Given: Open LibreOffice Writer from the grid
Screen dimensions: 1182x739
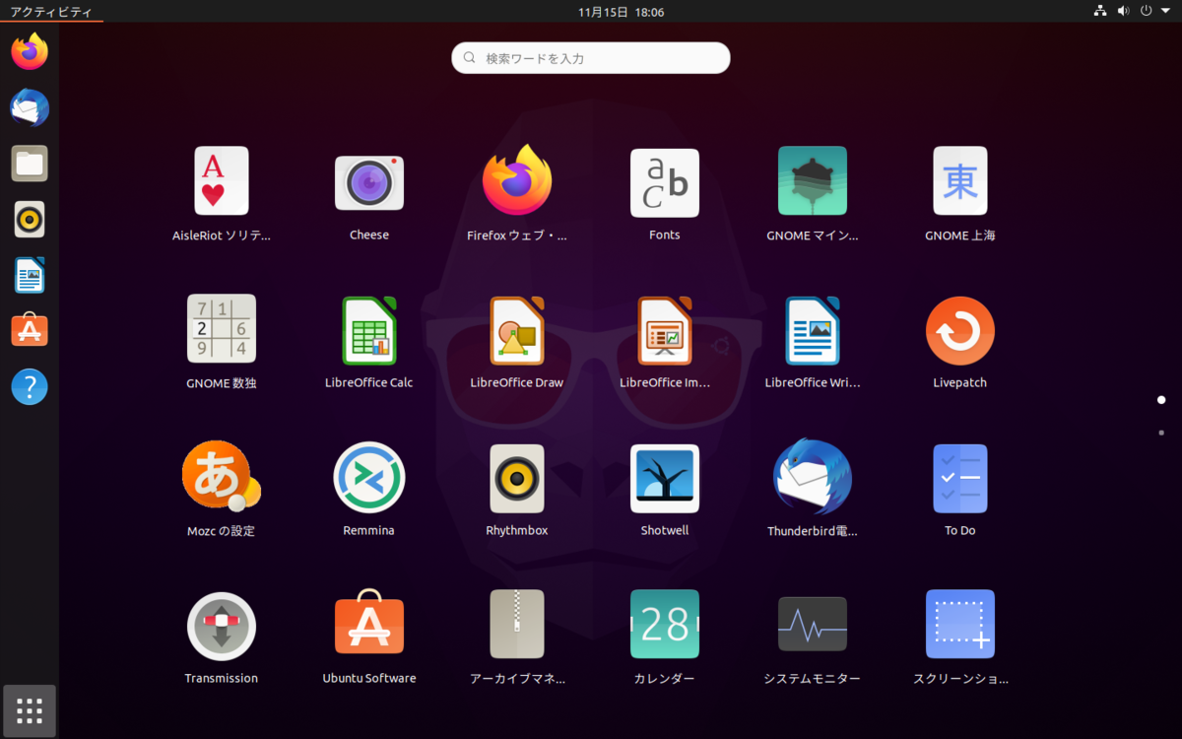Looking at the screenshot, I should [x=813, y=330].
